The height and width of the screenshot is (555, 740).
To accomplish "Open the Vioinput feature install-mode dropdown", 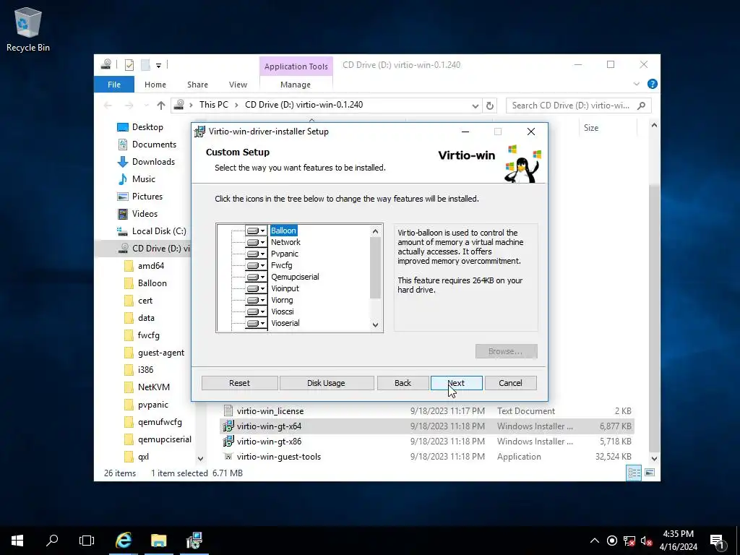I will [257, 288].
